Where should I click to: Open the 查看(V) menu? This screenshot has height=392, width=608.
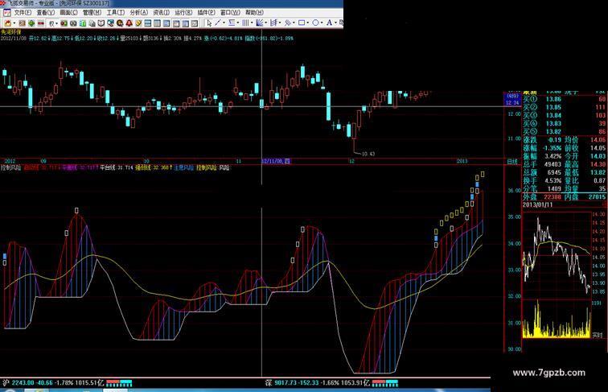pyautogui.click(x=46, y=12)
